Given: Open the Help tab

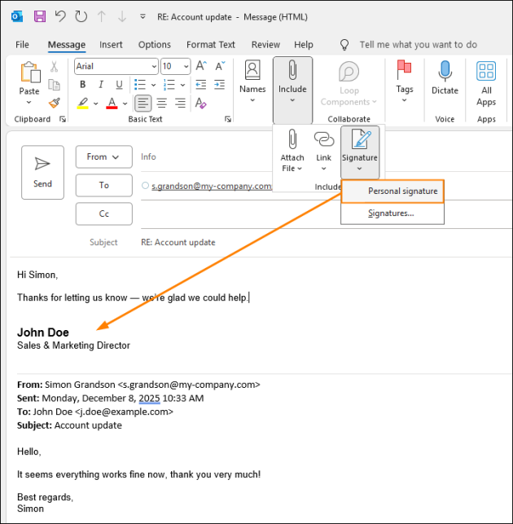Looking at the screenshot, I should click(303, 45).
